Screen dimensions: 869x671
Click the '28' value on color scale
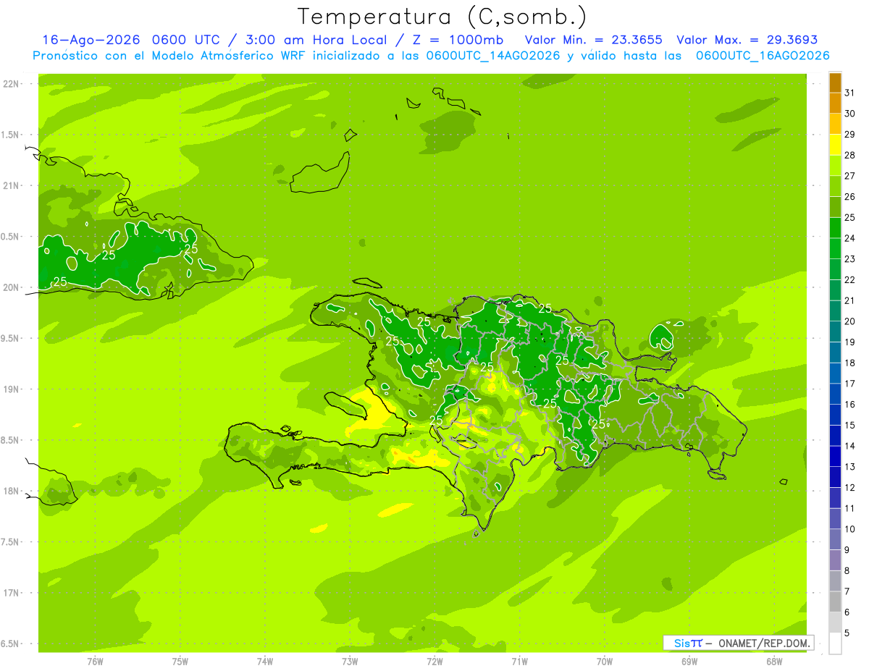tap(850, 155)
